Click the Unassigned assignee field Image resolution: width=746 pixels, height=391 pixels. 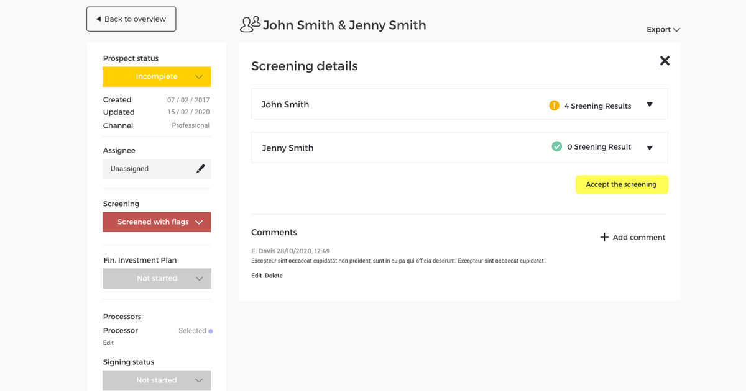coord(157,169)
